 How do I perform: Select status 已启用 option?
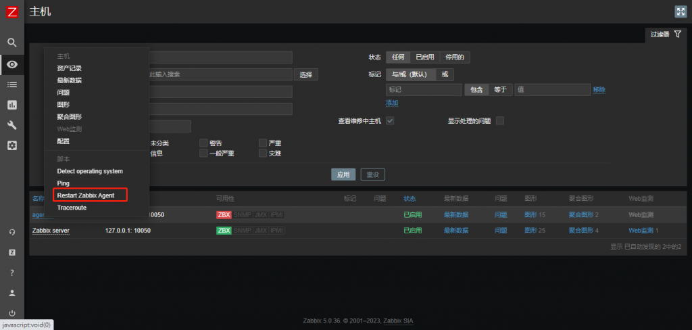[x=425, y=57]
